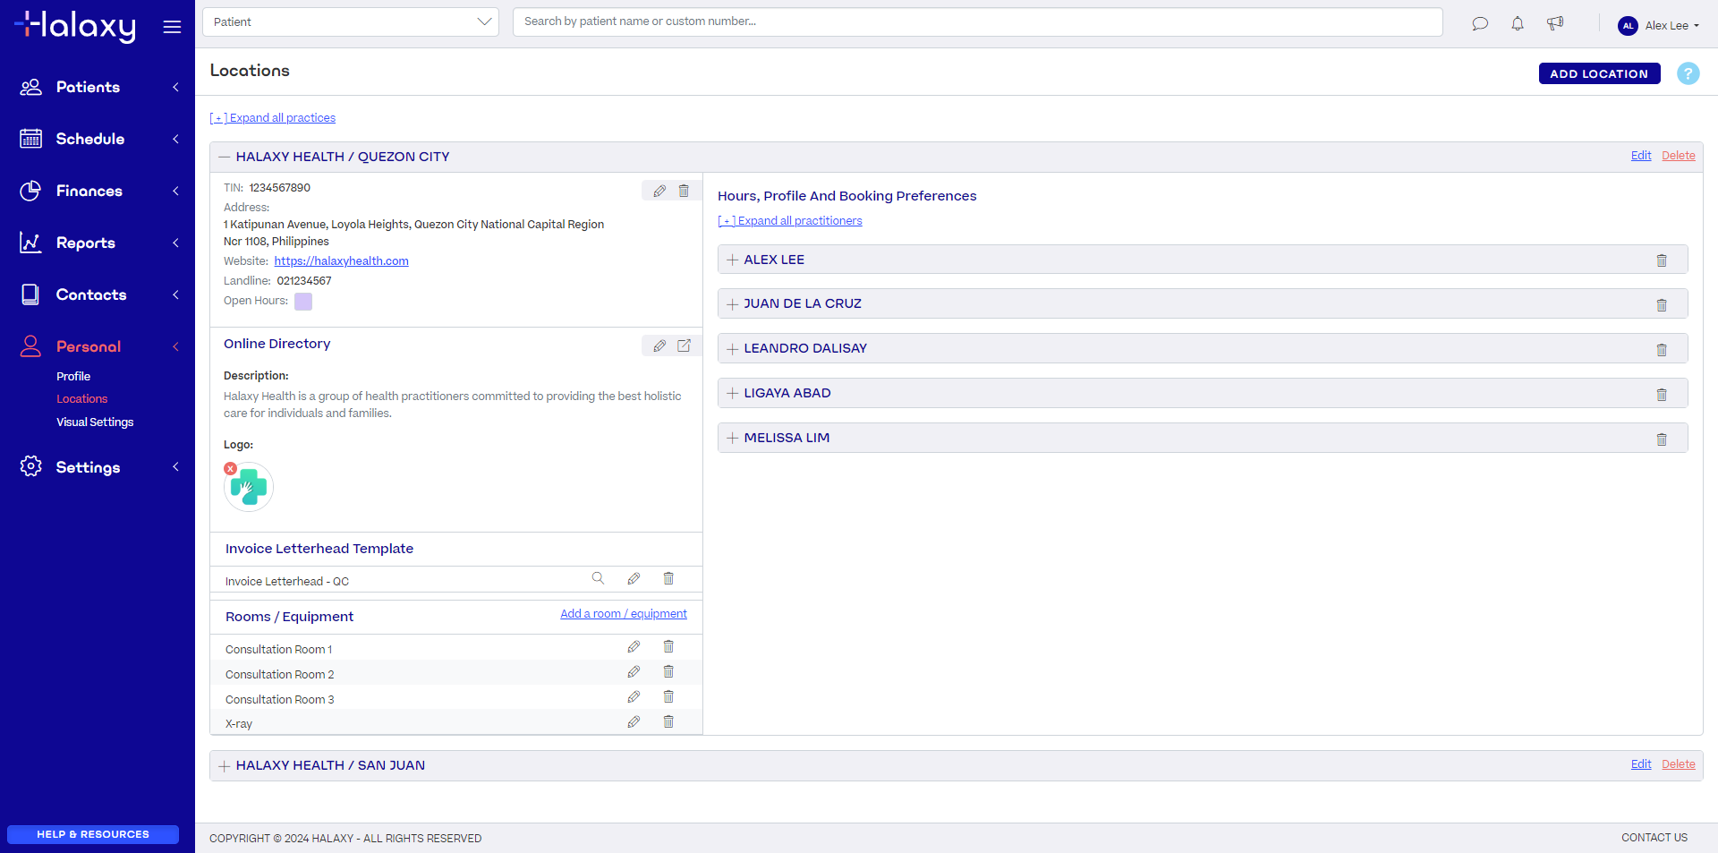Remove practitioner Alex Lee trash icon
Image resolution: width=1718 pixels, height=853 pixels.
tap(1662, 260)
